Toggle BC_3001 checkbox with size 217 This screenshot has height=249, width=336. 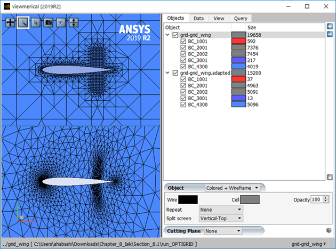click(183, 60)
